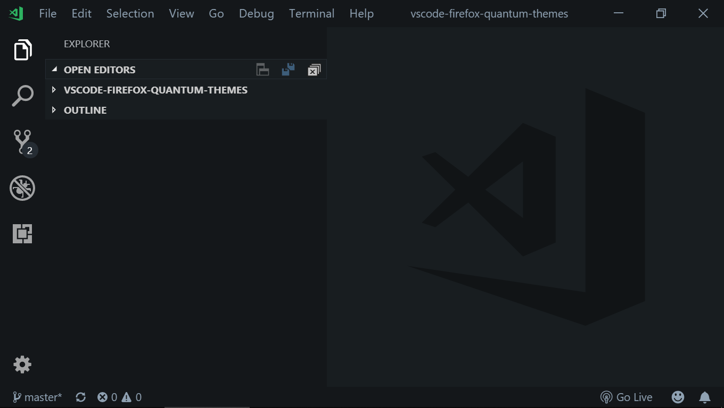View errors and warnings in the status bar
724x408 pixels.
118,397
